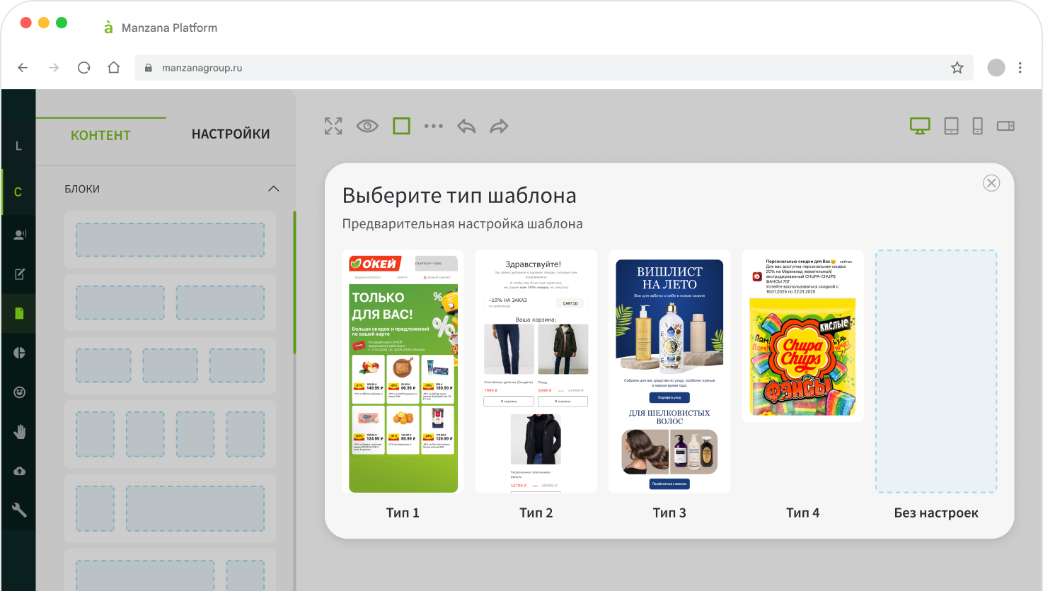Bookmark page with the star icon
Image resolution: width=1043 pixels, height=591 pixels.
click(x=957, y=68)
